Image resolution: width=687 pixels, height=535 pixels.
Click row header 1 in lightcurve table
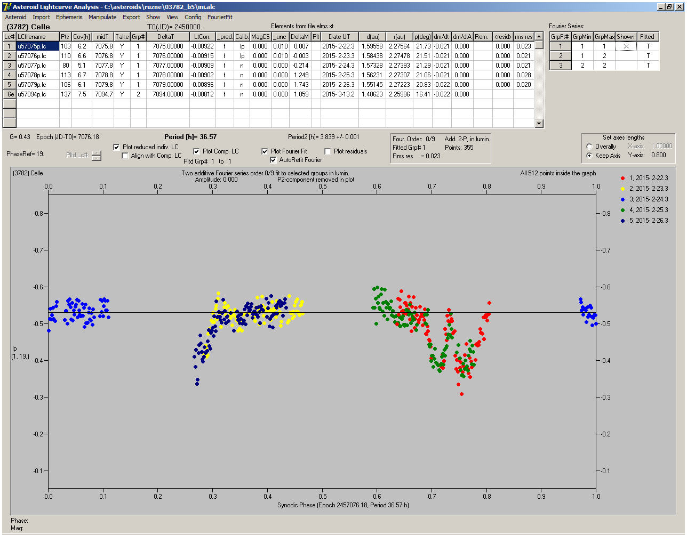tap(10, 46)
